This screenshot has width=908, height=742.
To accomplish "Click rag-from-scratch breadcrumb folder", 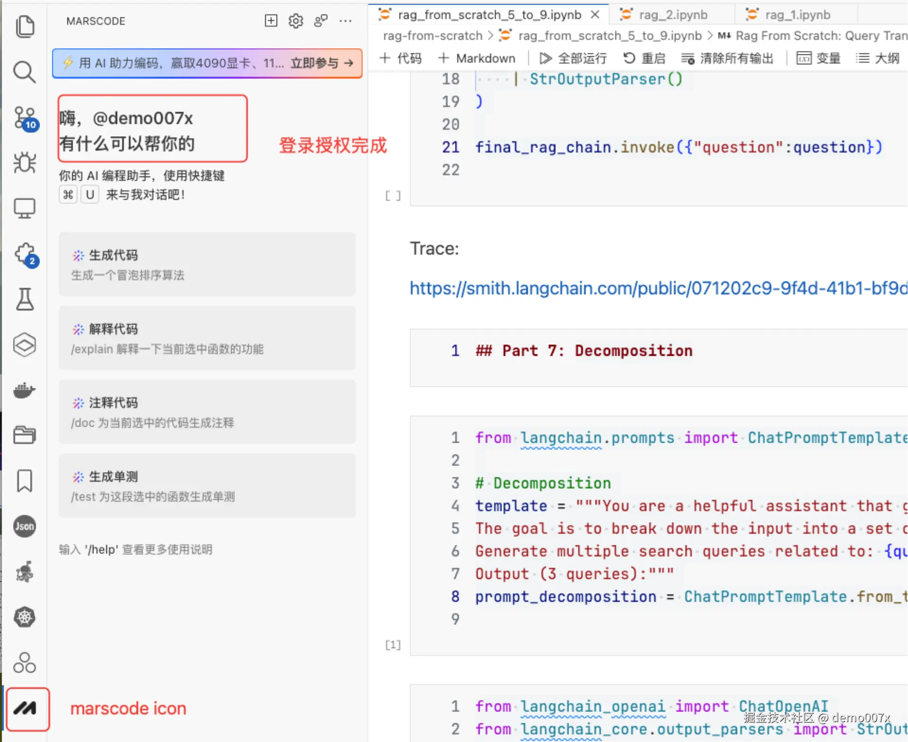I will tap(432, 36).
